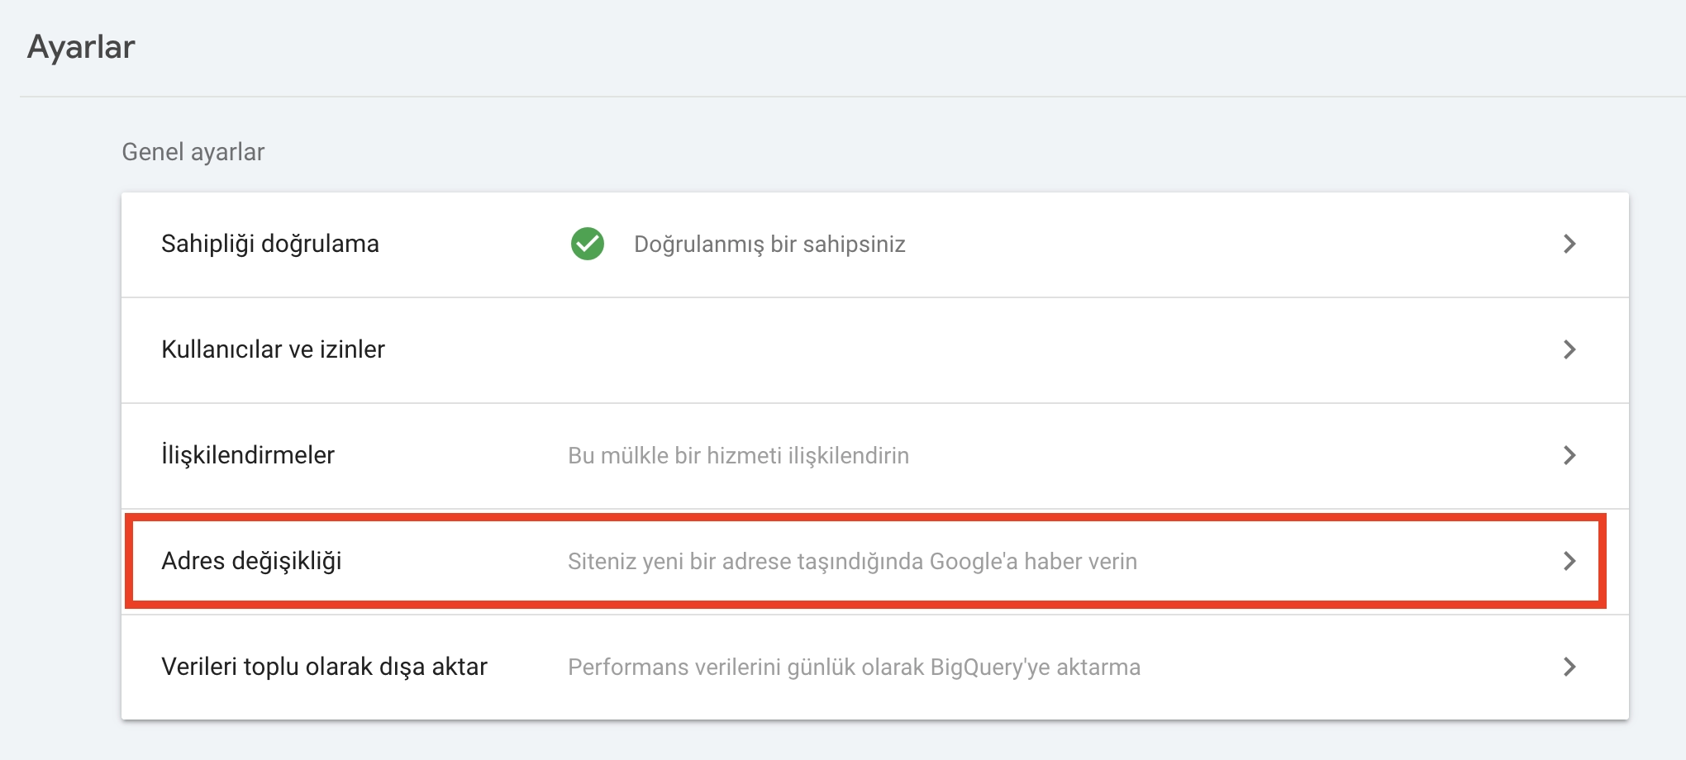Click 'Performans verilerini günlük olarak BigQuery'ye aktarma' text
1686x760 pixels.
854,667
